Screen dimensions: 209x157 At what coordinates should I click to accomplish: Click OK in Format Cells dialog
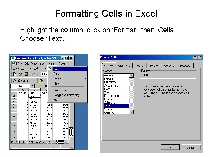click(x=170, y=147)
